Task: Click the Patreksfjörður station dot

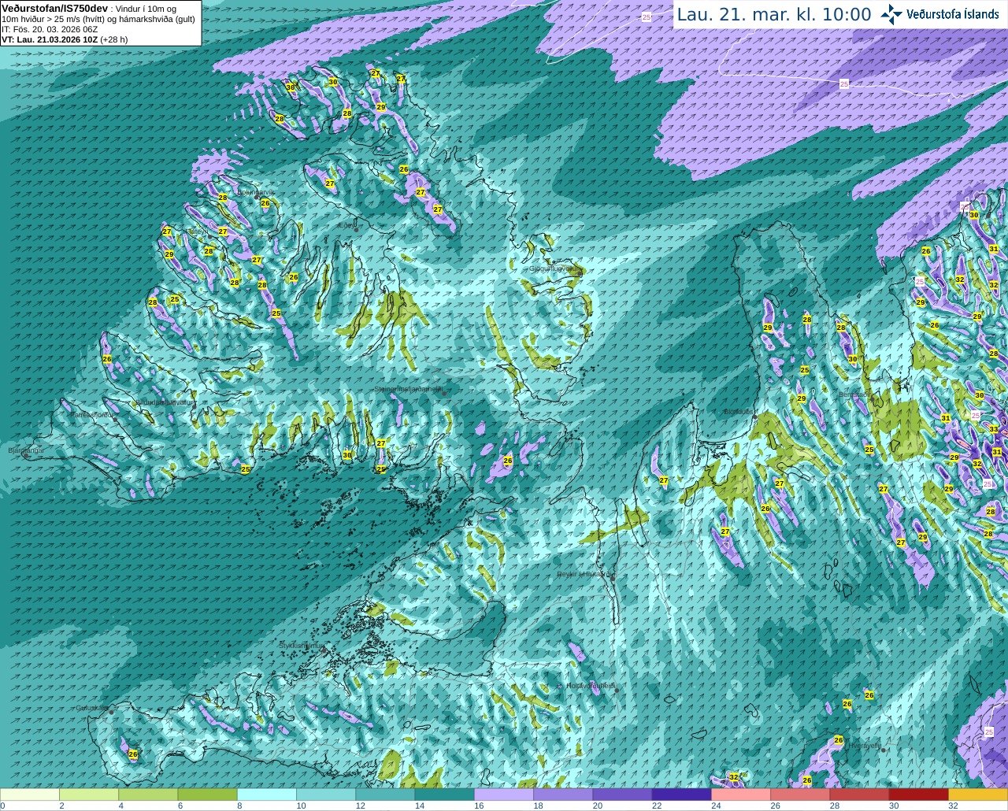Action: point(115,419)
